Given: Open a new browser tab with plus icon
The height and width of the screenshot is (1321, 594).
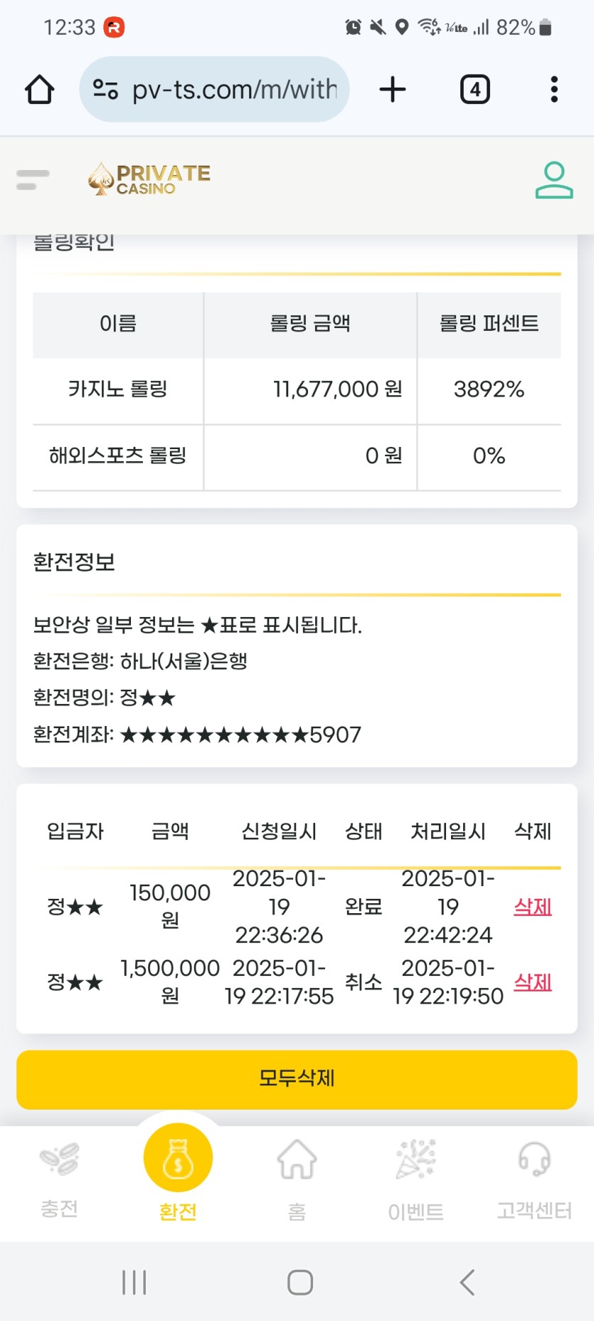Looking at the screenshot, I should (393, 90).
